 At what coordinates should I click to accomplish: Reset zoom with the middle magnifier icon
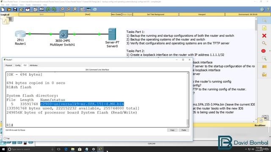[69, 9]
